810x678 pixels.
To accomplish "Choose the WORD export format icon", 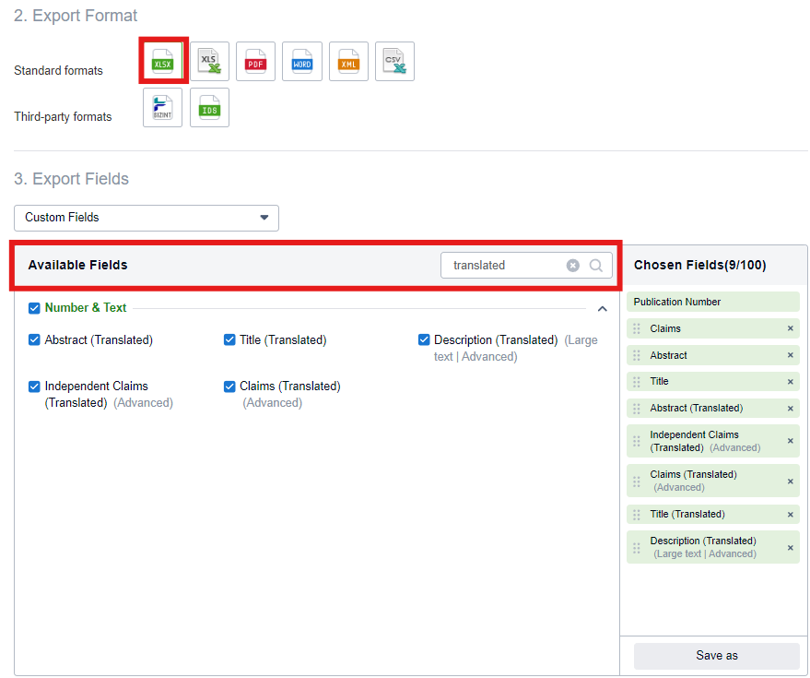I will pos(302,61).
